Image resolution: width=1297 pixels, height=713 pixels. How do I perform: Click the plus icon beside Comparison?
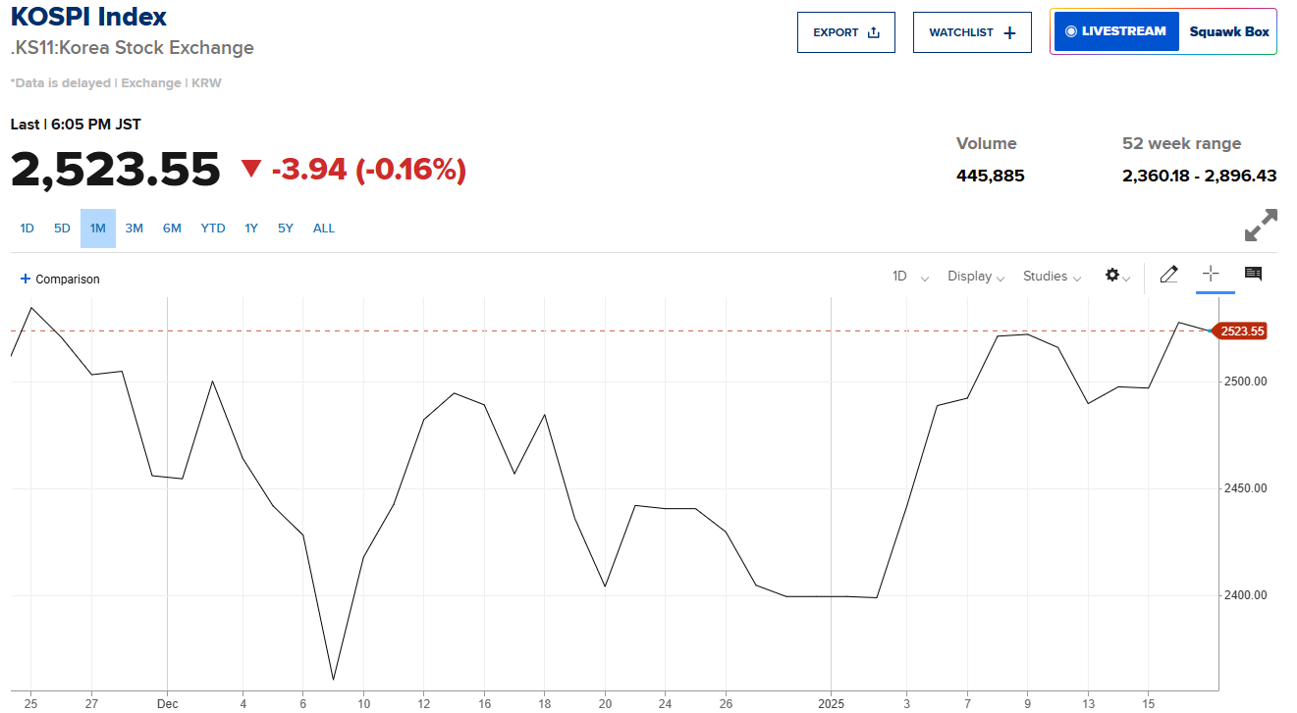pos(26,279)
